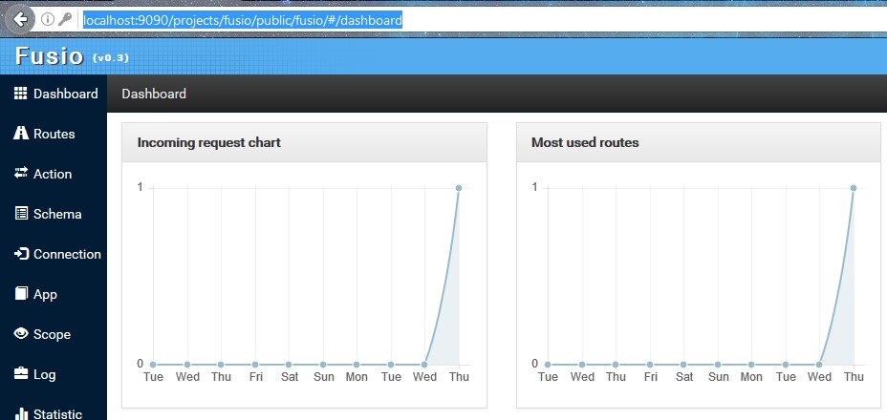Click the Scope eye icon

pyautogui.click(x=21, y=333)
